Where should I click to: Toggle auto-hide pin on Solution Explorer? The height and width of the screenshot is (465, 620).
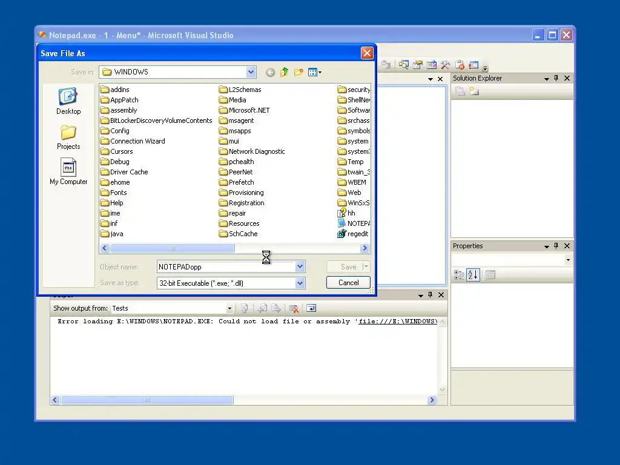[556, 78]
